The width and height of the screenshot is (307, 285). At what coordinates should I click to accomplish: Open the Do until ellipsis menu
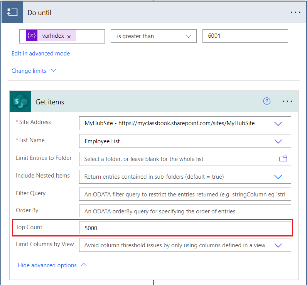[295, 12]
